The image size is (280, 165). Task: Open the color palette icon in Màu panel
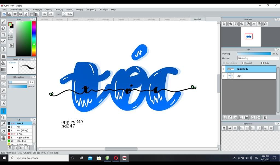pyautogui.click(x=11, y=45)
